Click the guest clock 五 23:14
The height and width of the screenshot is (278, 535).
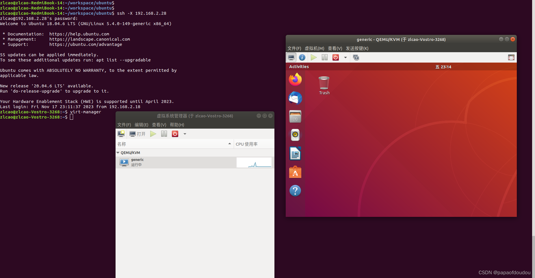pos(443,67)
